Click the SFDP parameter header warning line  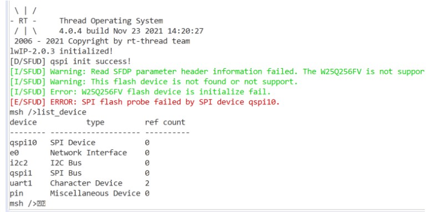217,72
